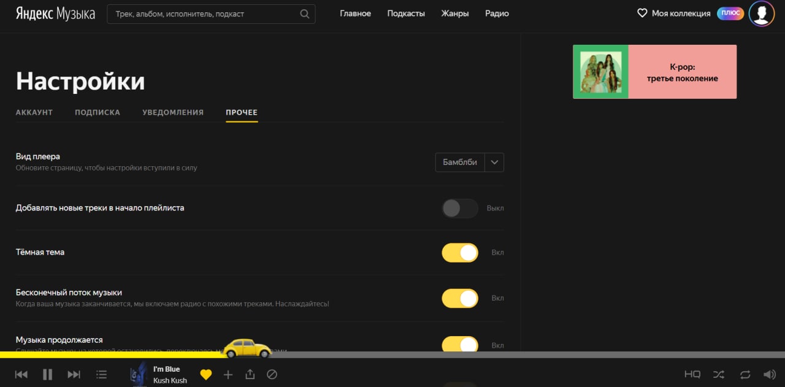The width and height of the screenshot is (785, 387).
Task: Click the track title I'm Blue
Action: (167, 369)
